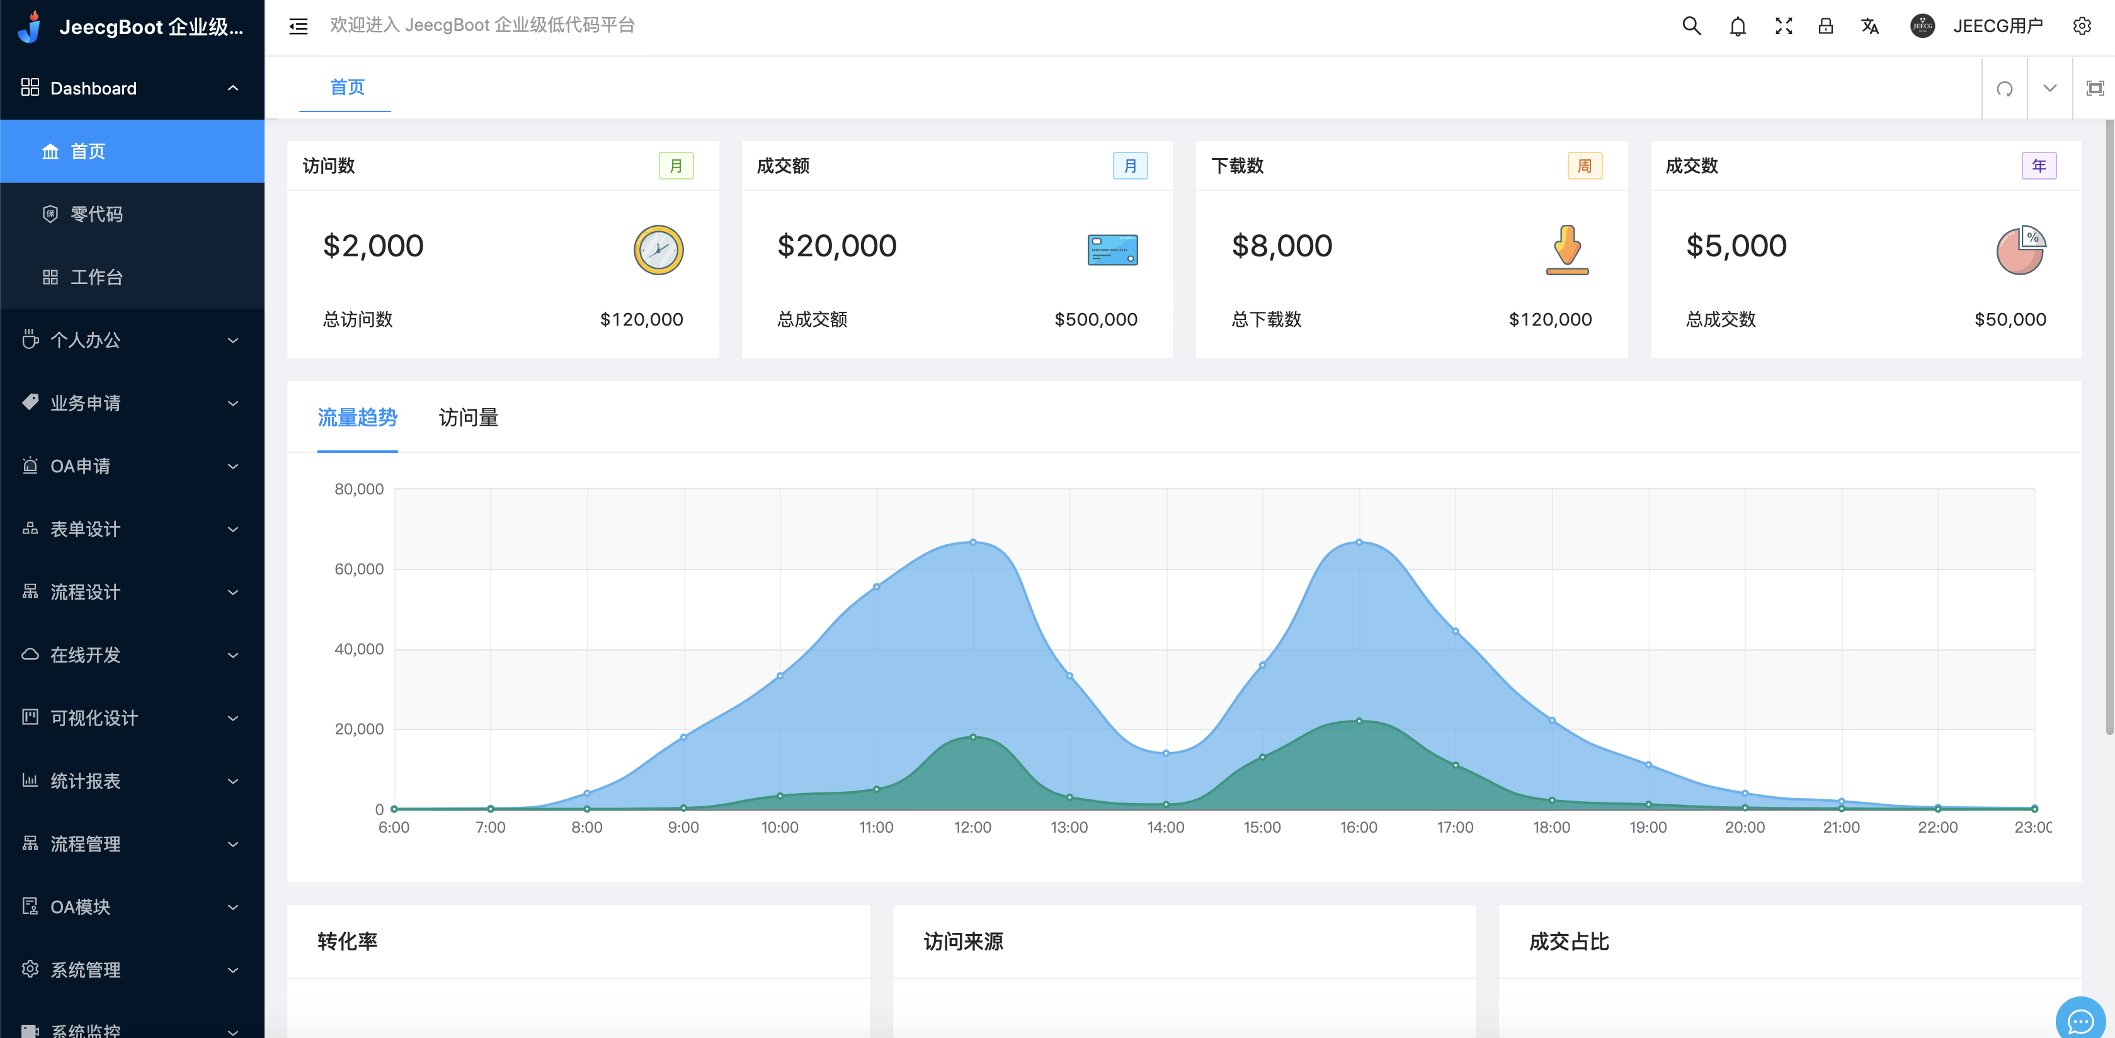
Task: Click the lock screen icon
Action: [x=1825, y=26]
